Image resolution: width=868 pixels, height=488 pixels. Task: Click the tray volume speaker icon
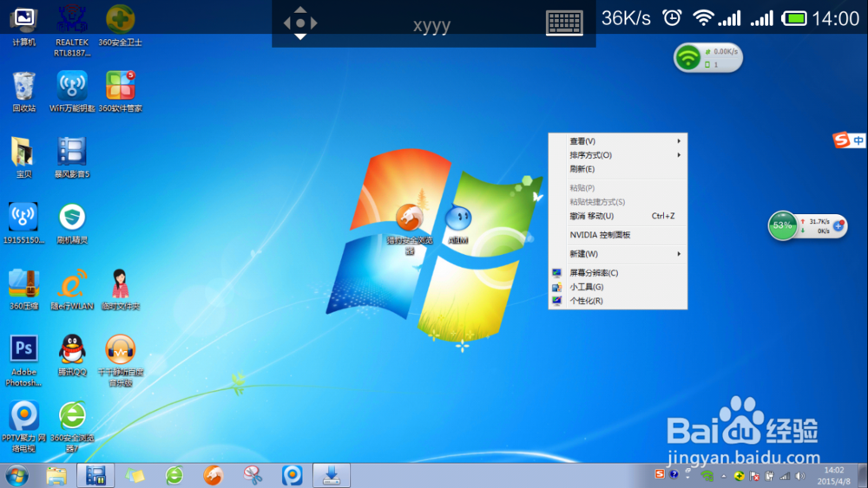(x=800, y=476)
